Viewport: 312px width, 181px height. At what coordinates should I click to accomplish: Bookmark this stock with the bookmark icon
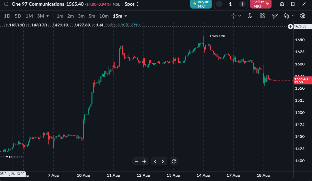click(x=293, y=4)
